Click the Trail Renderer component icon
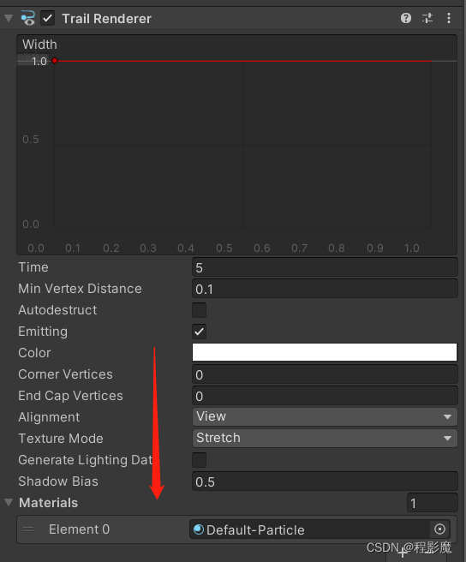The height and width of the screenshot is (562, 466). pyautogui.click(x=27, y=18)
